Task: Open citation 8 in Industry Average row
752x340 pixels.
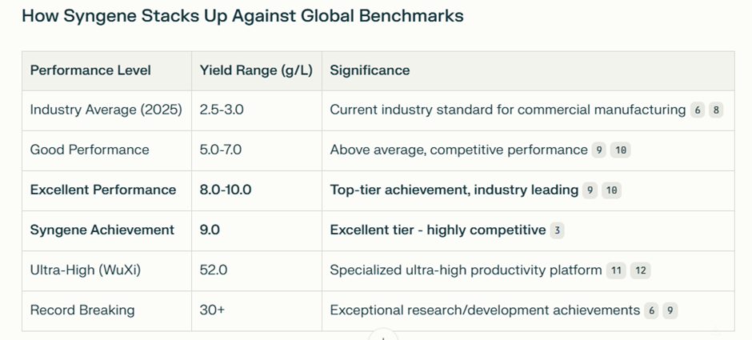Action: coord(716,110)
